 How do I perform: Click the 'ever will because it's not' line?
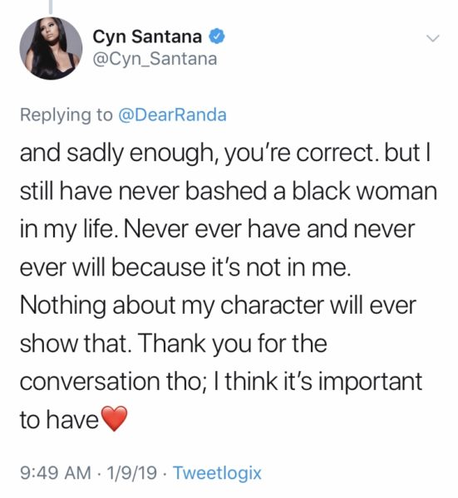pyautogui.click(x=185, y=267)
